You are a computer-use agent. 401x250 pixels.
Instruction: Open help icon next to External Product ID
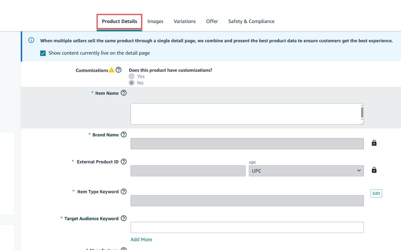(124, 162)
